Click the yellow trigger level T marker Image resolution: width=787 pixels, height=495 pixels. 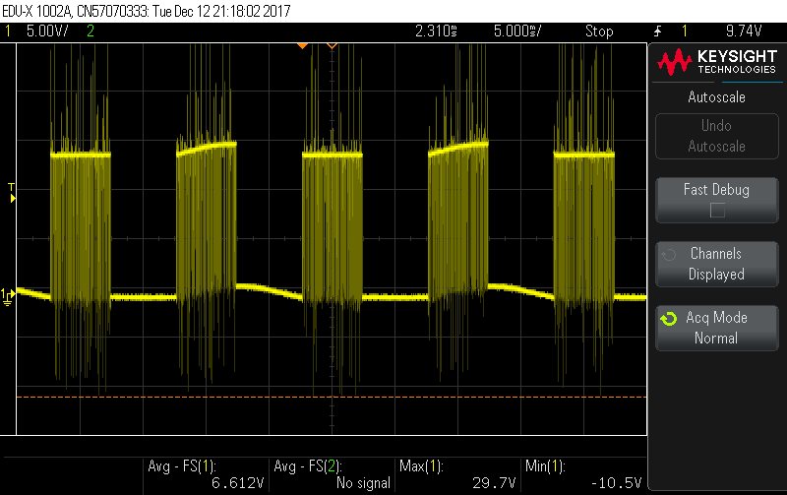tap(12, 193)
